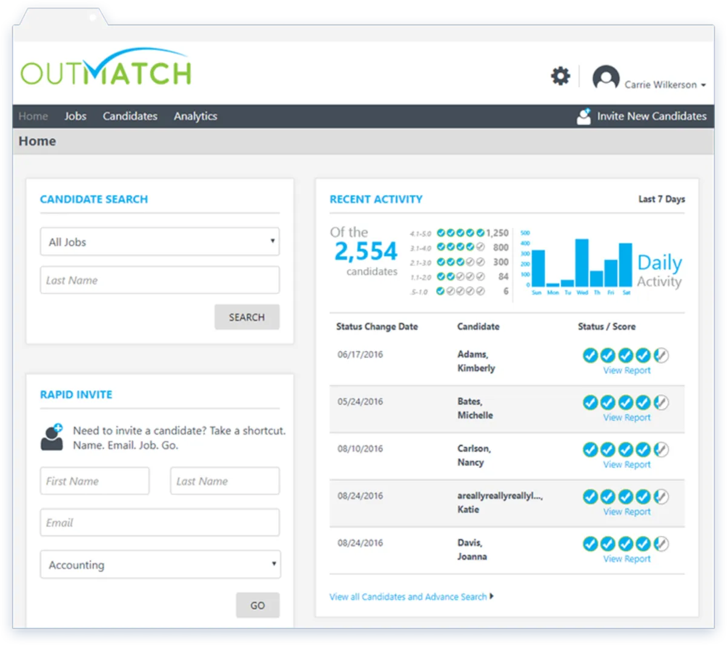This screenshot has width=727, height=645.
Task: View Report for Davis, Joanna
Action: point(626,559)
